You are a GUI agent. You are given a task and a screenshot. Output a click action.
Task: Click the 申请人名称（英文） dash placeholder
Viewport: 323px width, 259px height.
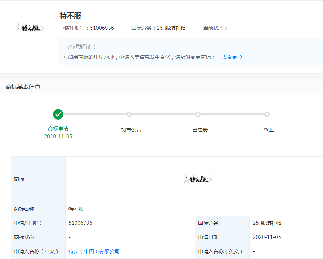point(253,251)
